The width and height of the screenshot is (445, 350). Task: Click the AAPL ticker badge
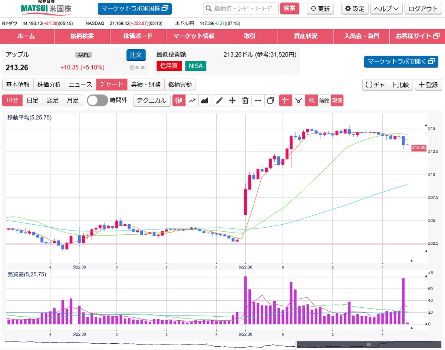coord(83,55)
